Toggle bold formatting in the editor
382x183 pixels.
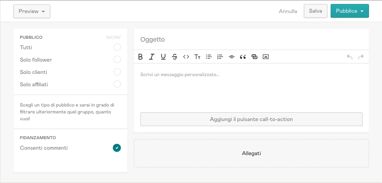point(140,57)
